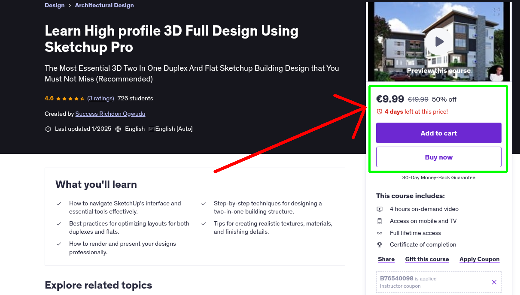The height and width of the screenshot is (295, 520).
Task: Click 'English [Auto]' caption language text
Action: (174, 129)
